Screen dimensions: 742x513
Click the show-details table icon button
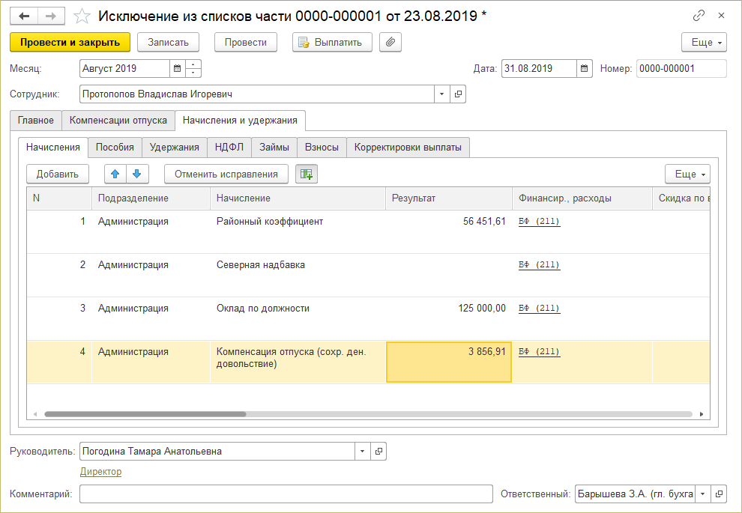tap(307, 174)
